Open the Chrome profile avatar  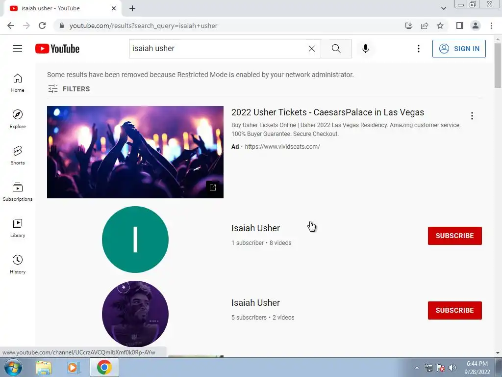tap(476, 26)
